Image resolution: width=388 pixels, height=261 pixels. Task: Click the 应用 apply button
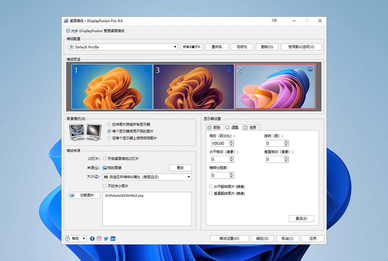[x=313, y=239]
